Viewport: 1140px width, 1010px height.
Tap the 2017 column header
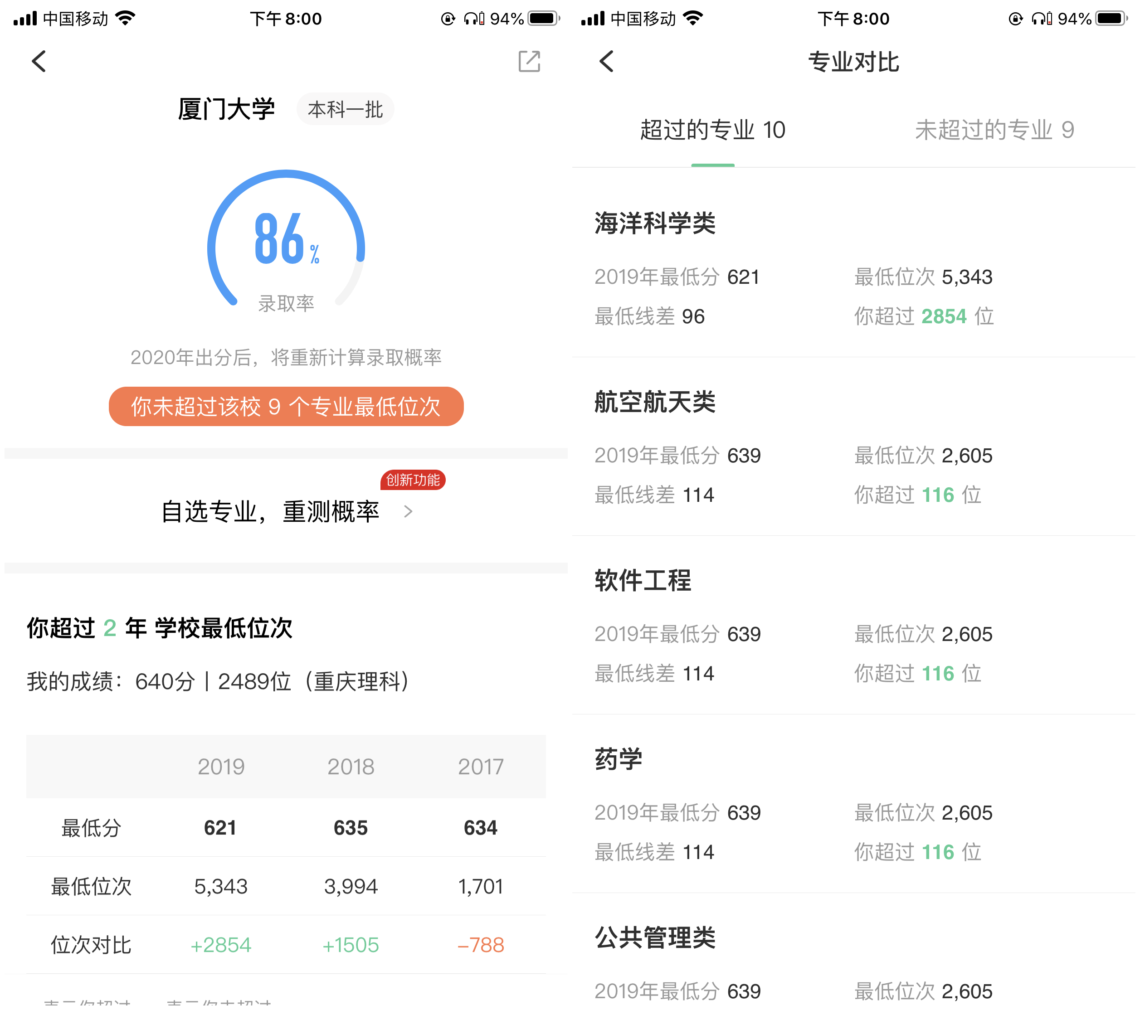481,767
